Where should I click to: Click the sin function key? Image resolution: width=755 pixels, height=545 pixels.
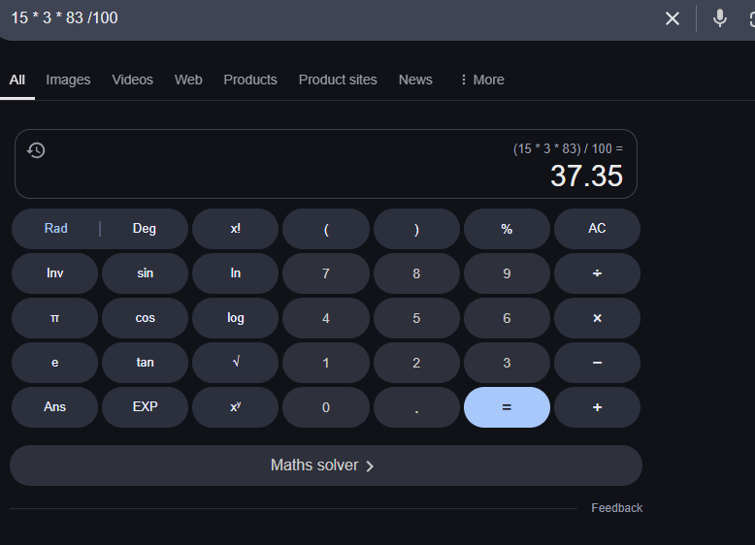(145, 273)
